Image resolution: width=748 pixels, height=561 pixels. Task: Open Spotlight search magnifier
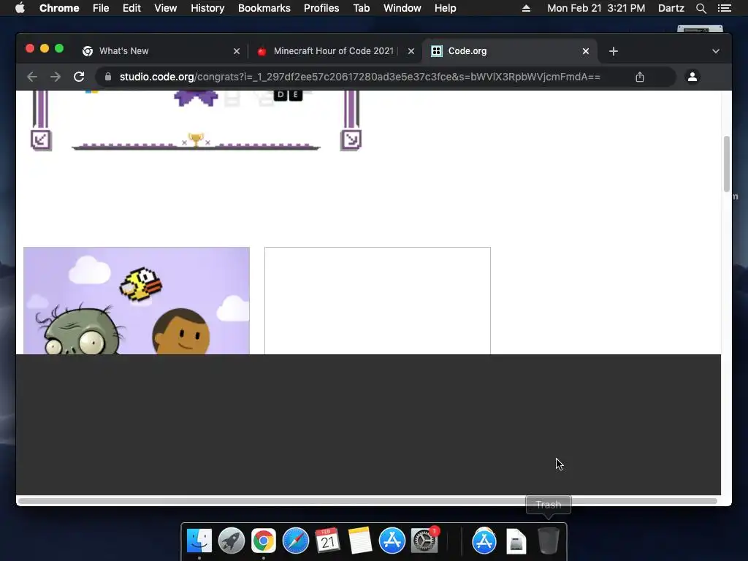[x=701, y=8]
